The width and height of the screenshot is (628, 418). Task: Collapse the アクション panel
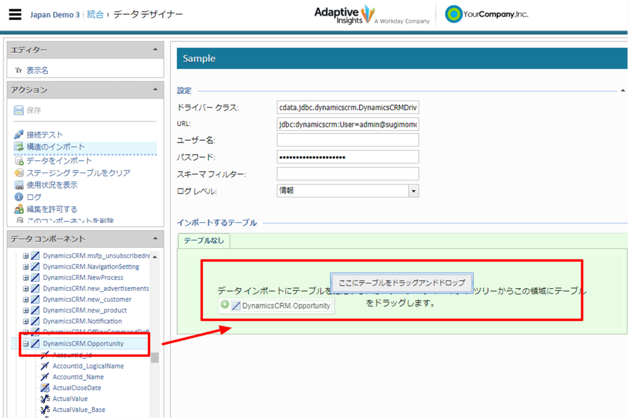pos(155,90)
